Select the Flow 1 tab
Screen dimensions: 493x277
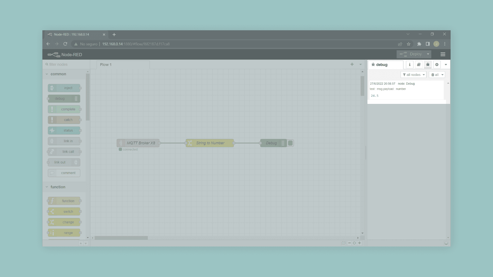click(x=106, y=65)
